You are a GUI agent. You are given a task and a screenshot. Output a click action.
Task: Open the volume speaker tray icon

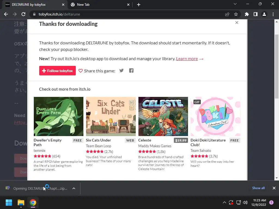click(x=245, y=202)
